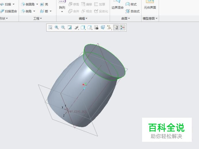Open the datum display filters icon

coord(109,27)
